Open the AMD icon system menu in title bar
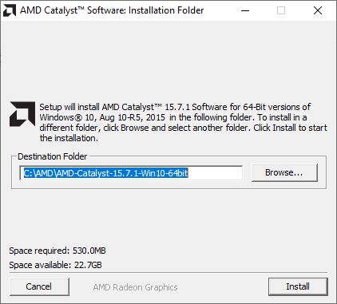Image resolution: width=337 pixels, height=304 pixels. point(10,10)
